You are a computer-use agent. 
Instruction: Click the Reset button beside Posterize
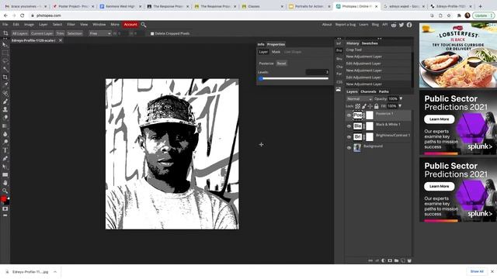[x=281, y=64]
